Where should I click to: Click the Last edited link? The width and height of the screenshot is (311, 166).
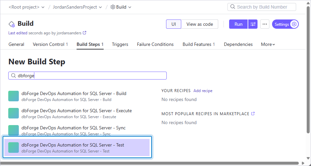(18, 33)
